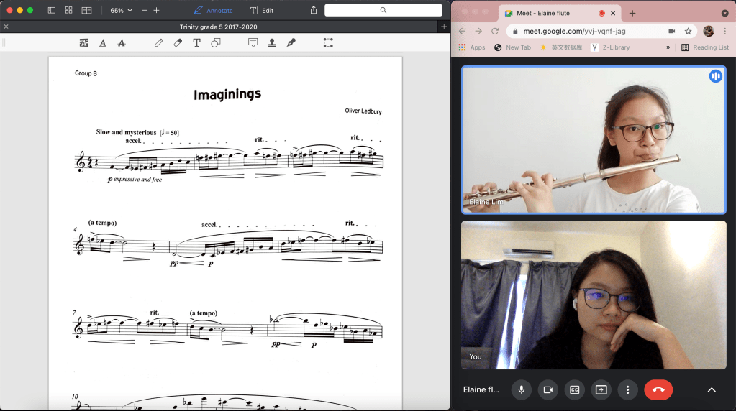The width and height of the screenshot is (736, 411).
Task: Activate the rectangular selection tool
Action: point(328,43)
